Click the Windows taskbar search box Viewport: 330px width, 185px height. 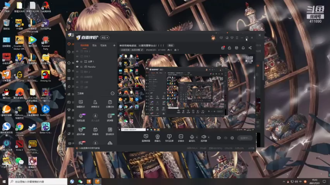[x=38, y=181]
